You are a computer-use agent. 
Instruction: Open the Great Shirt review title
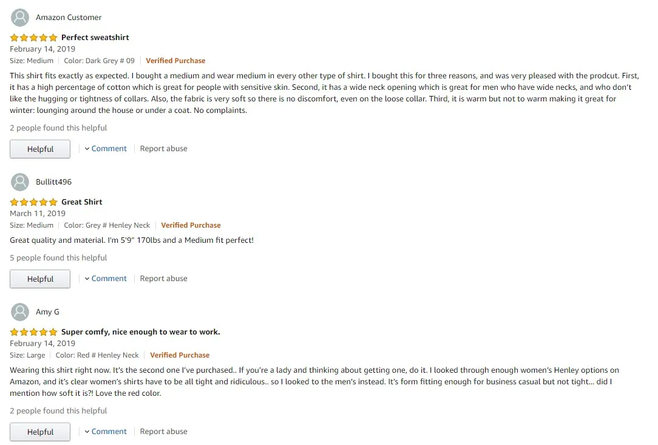click(82, 202)
